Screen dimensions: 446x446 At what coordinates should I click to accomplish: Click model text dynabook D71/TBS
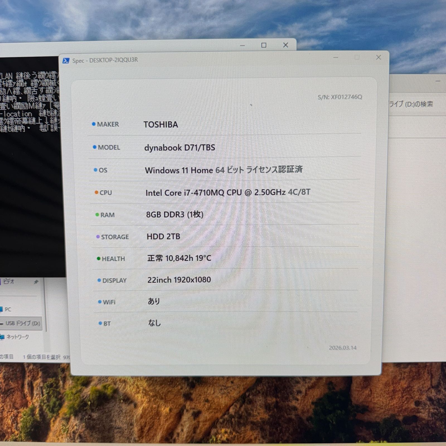180,147
